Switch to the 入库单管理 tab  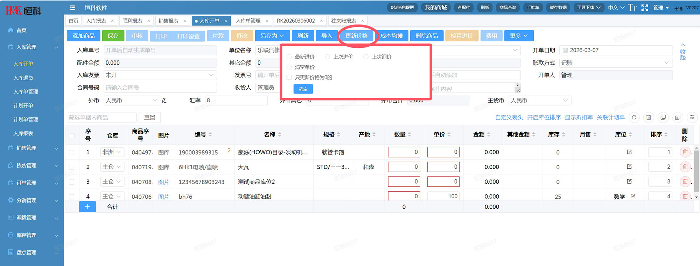click(248, 21)
